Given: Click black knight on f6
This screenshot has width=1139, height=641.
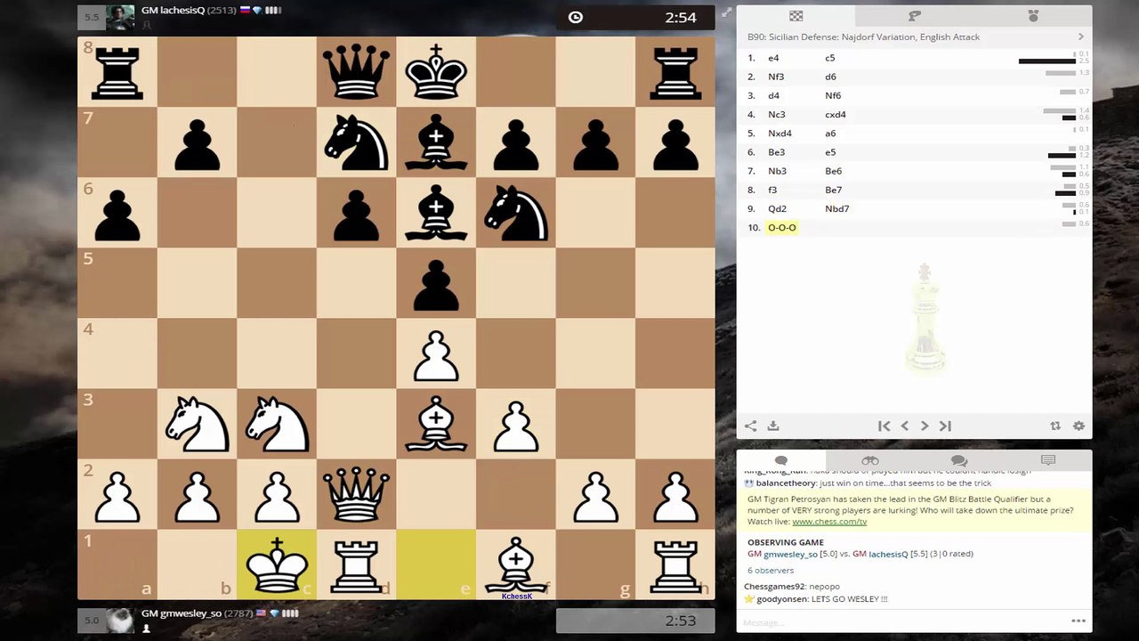Looking at the screenshot, I should pyautogui.click(x=516, y=212).
